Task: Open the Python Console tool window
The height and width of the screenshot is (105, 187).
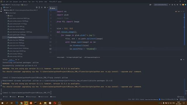Action: (43, 97)
